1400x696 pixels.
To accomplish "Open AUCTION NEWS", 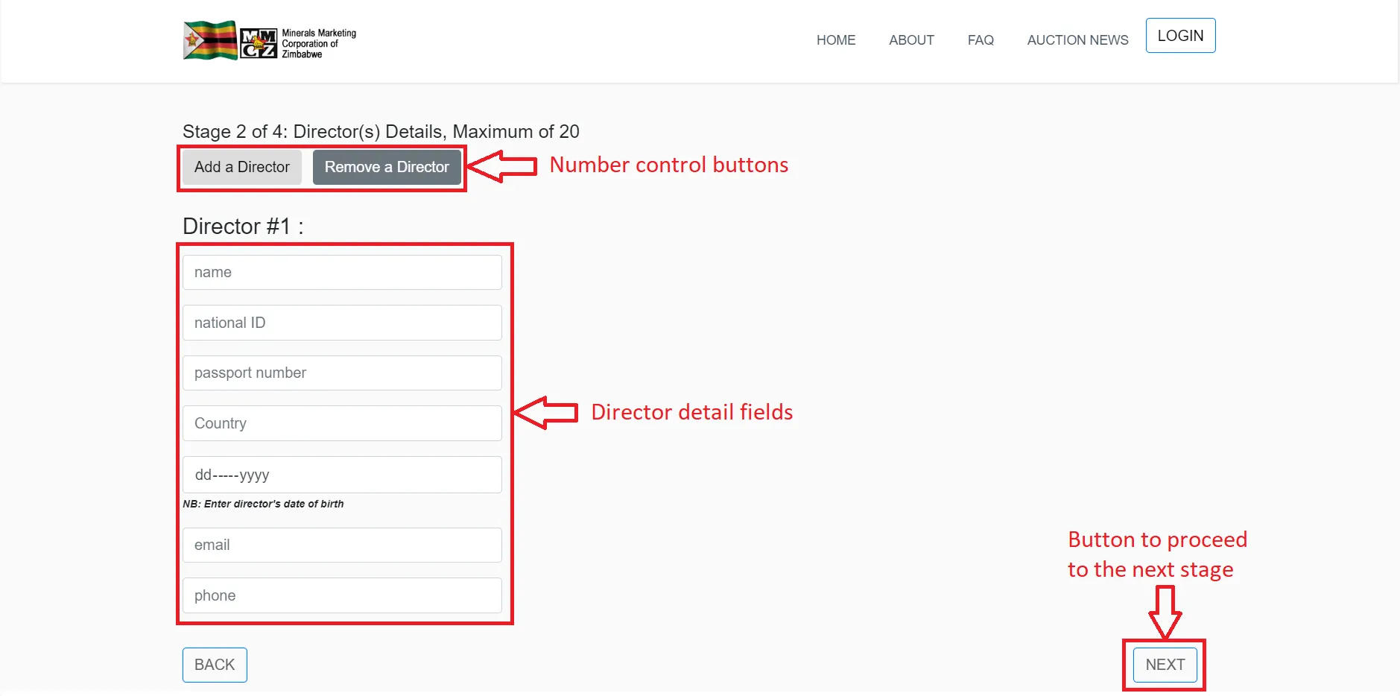I will click(x=1077, y=40).
